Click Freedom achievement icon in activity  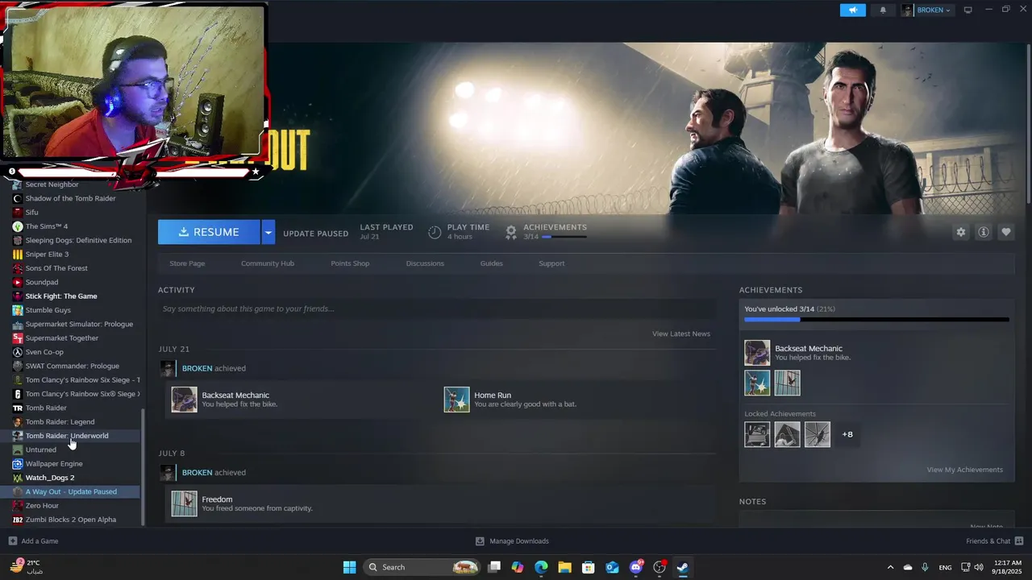[x=184, y=503]
